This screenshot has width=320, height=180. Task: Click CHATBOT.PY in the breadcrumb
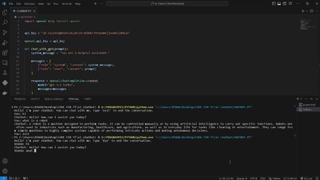coord(25,17)
